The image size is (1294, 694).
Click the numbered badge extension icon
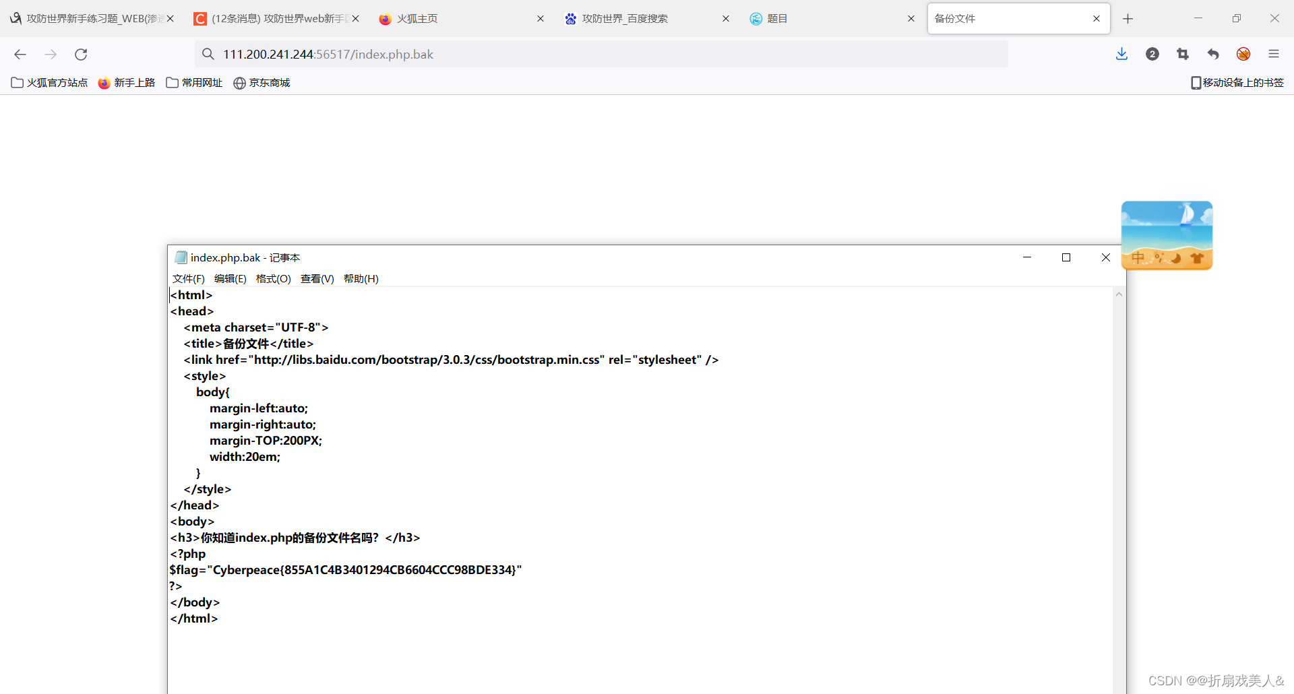tap(1152, 55)
